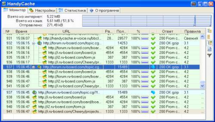Screen dimensions: 215x122
Task: Click the blue status icon in highlighted row 937
Action: tap(153, 67)
